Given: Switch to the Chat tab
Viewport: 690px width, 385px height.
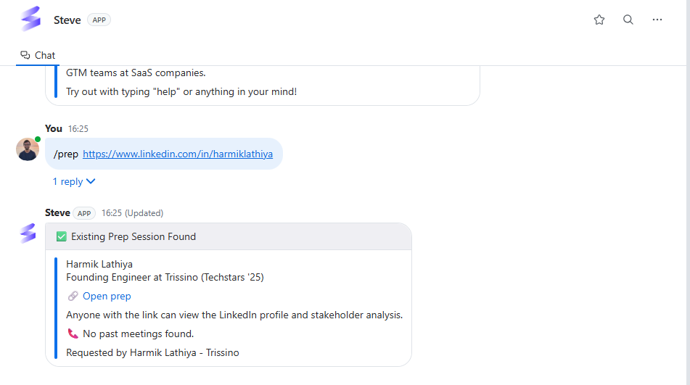Looking at the screenshot, I should [38, 55].
